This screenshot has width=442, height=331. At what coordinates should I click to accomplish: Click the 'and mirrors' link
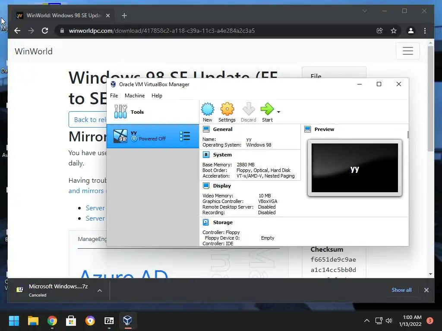coord(86,191)
